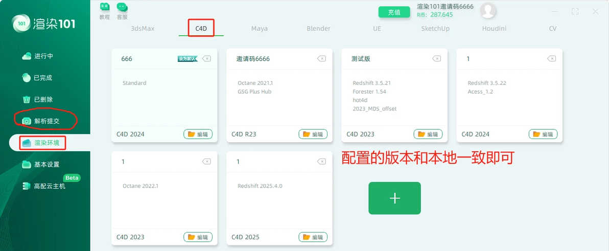This screenshot has width=609, height=251.
Task: Click the Octane 2021.1 renderer text
Action: click(254, 83)
